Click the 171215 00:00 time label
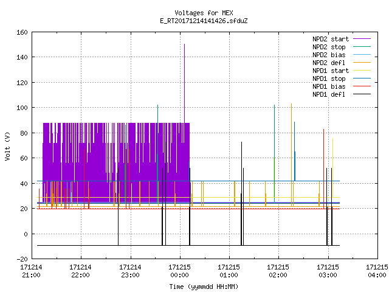Viewport: 389px width, 292px height. click(180, 271)
